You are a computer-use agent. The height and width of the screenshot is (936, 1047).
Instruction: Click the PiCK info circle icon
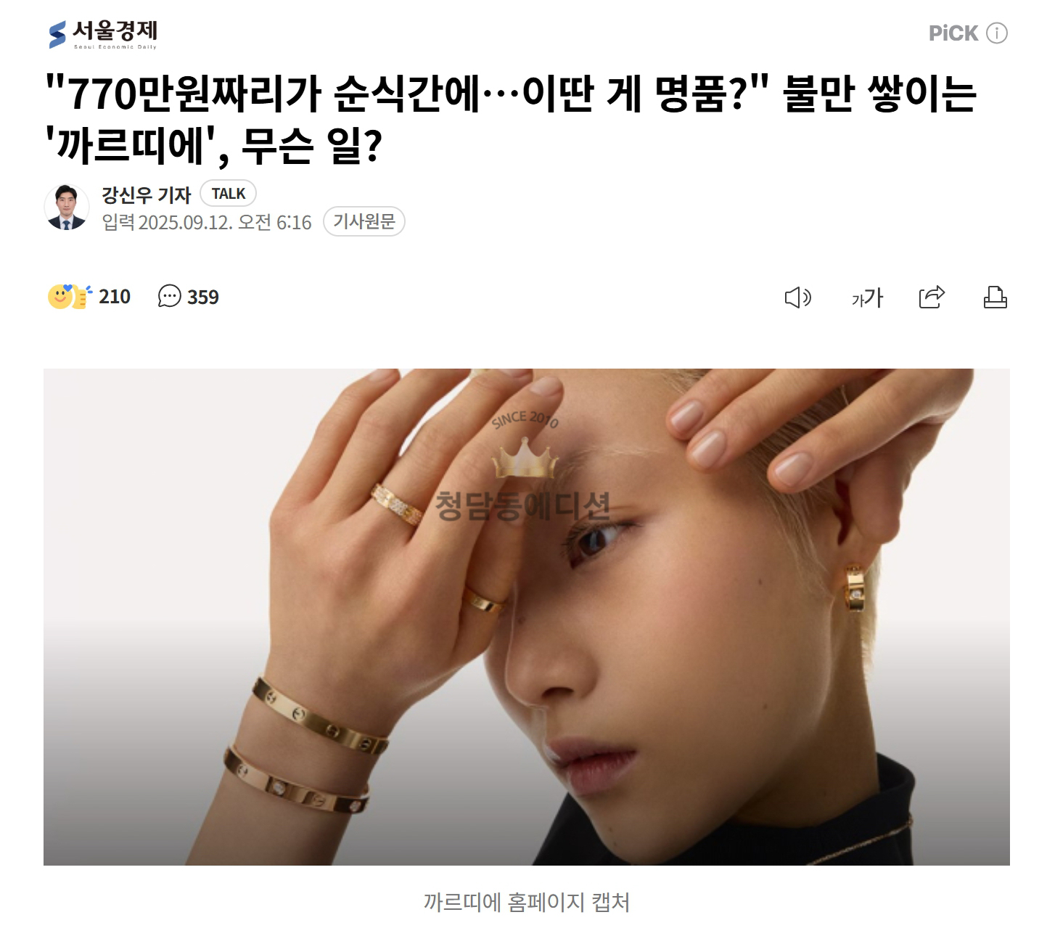pyautogui.click(x=997, y=33)
